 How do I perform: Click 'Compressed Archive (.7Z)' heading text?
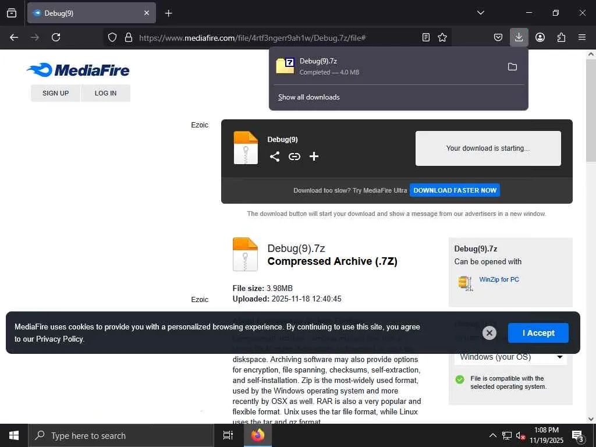pyautogui.click(x=332, y=261)
